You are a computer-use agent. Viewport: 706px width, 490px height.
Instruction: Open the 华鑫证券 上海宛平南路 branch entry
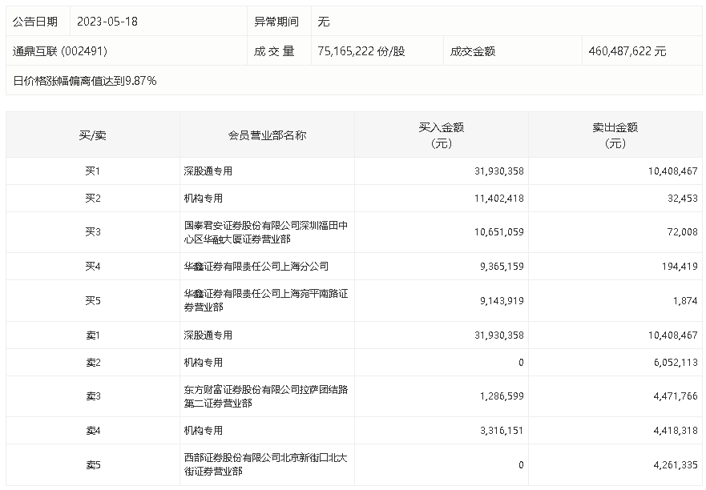tap(265, 300)
